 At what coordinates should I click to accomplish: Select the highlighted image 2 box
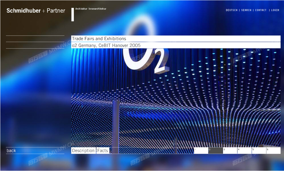click(216, 151)
